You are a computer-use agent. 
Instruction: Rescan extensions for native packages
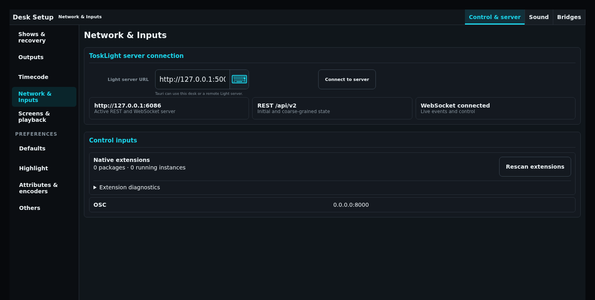point(535,167)
